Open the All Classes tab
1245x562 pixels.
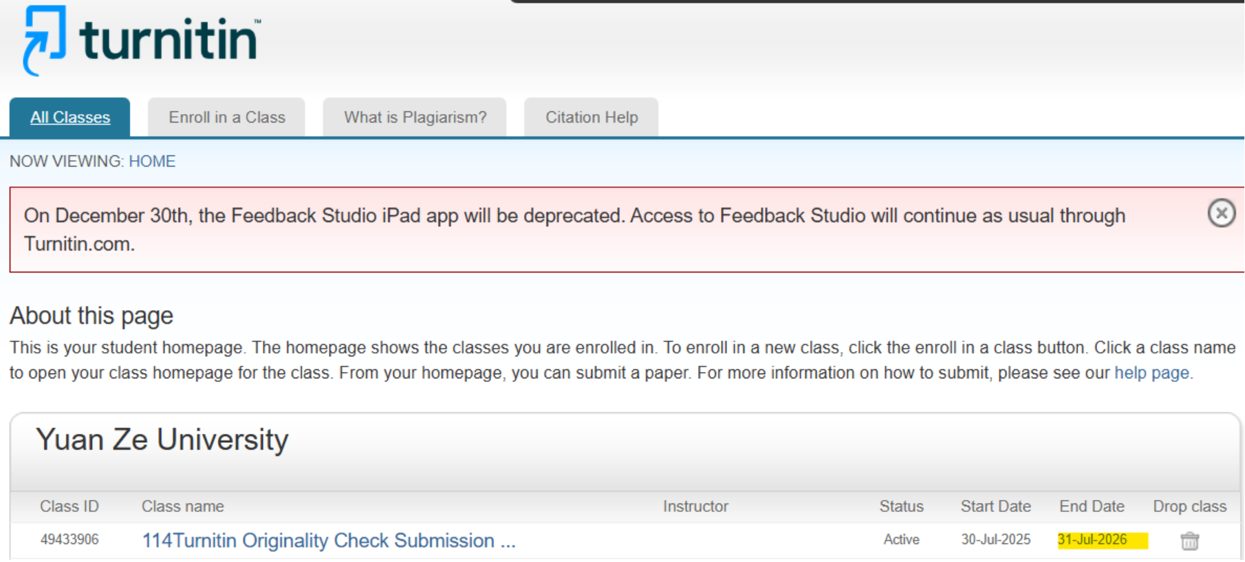coord(70,118)
